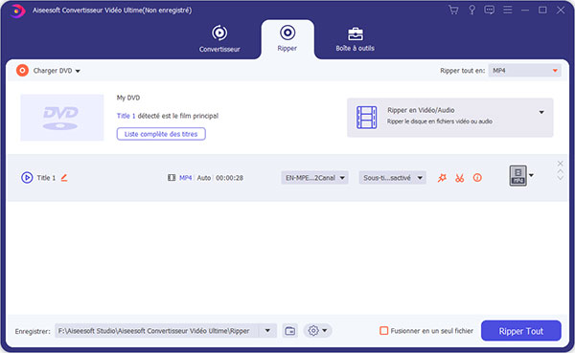Select the Ripper tab
575x353 pixels.
pos(287,38)
